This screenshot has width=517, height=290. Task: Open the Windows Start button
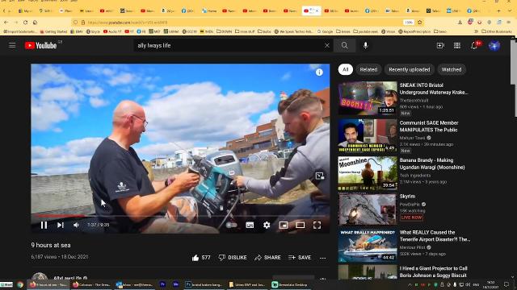(6, 284)
